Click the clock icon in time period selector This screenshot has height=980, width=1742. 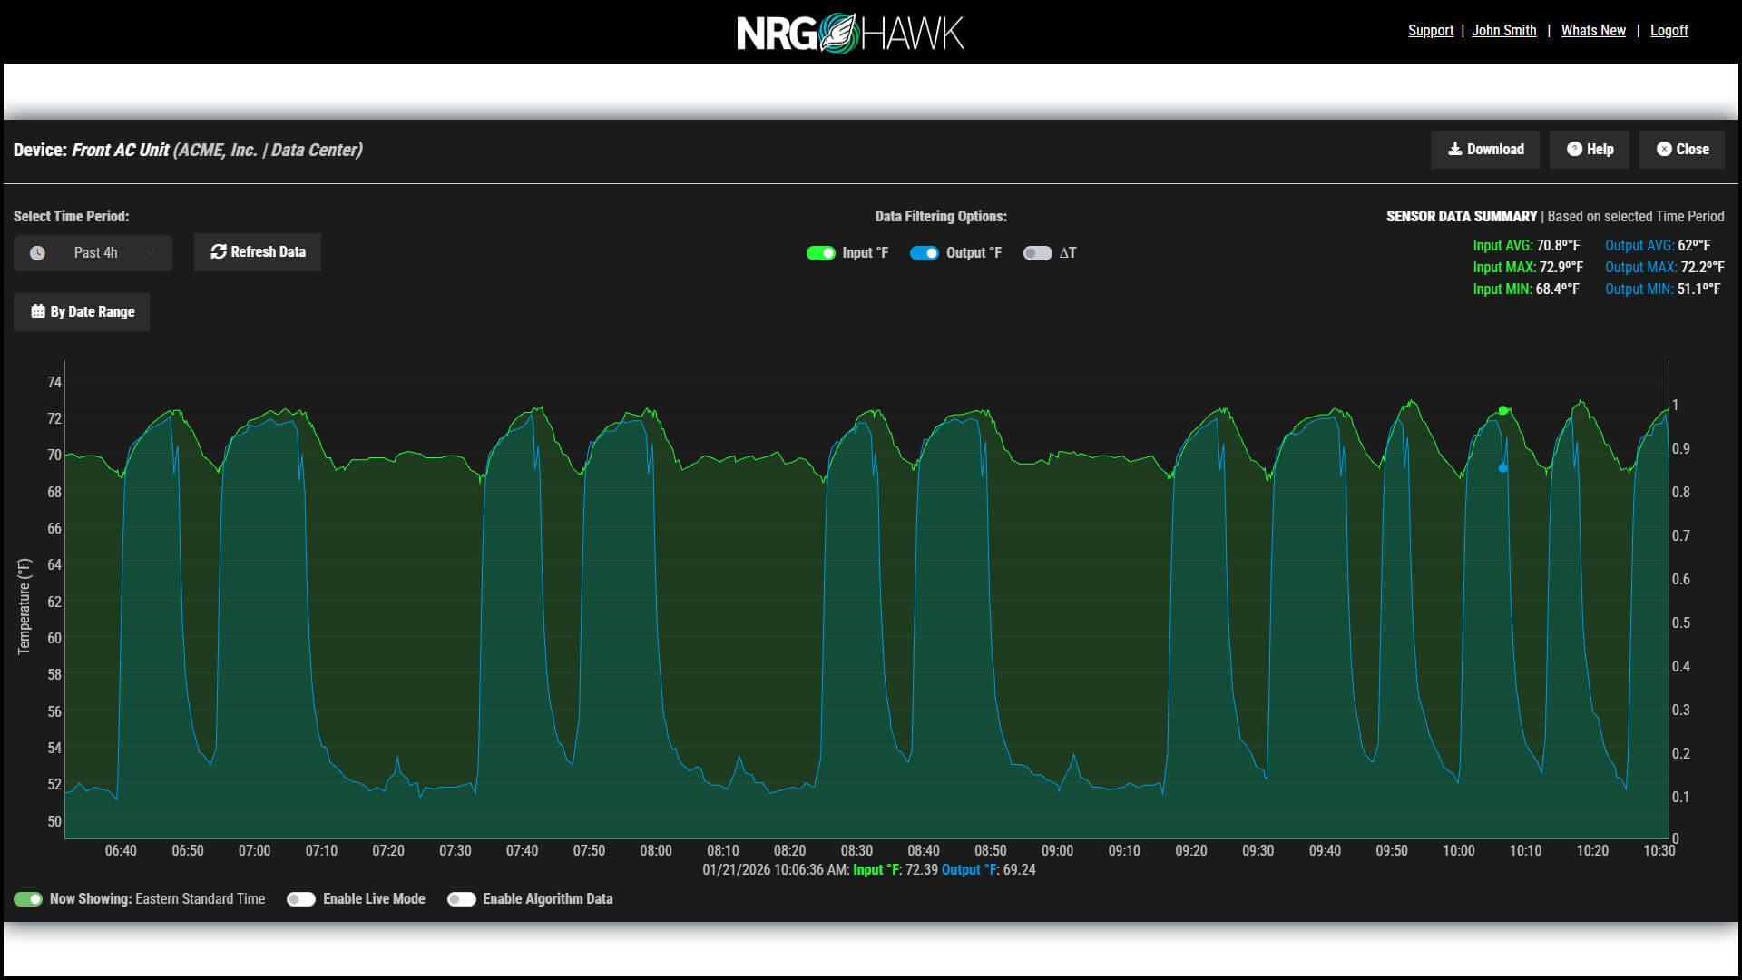(x=37, y=253)
